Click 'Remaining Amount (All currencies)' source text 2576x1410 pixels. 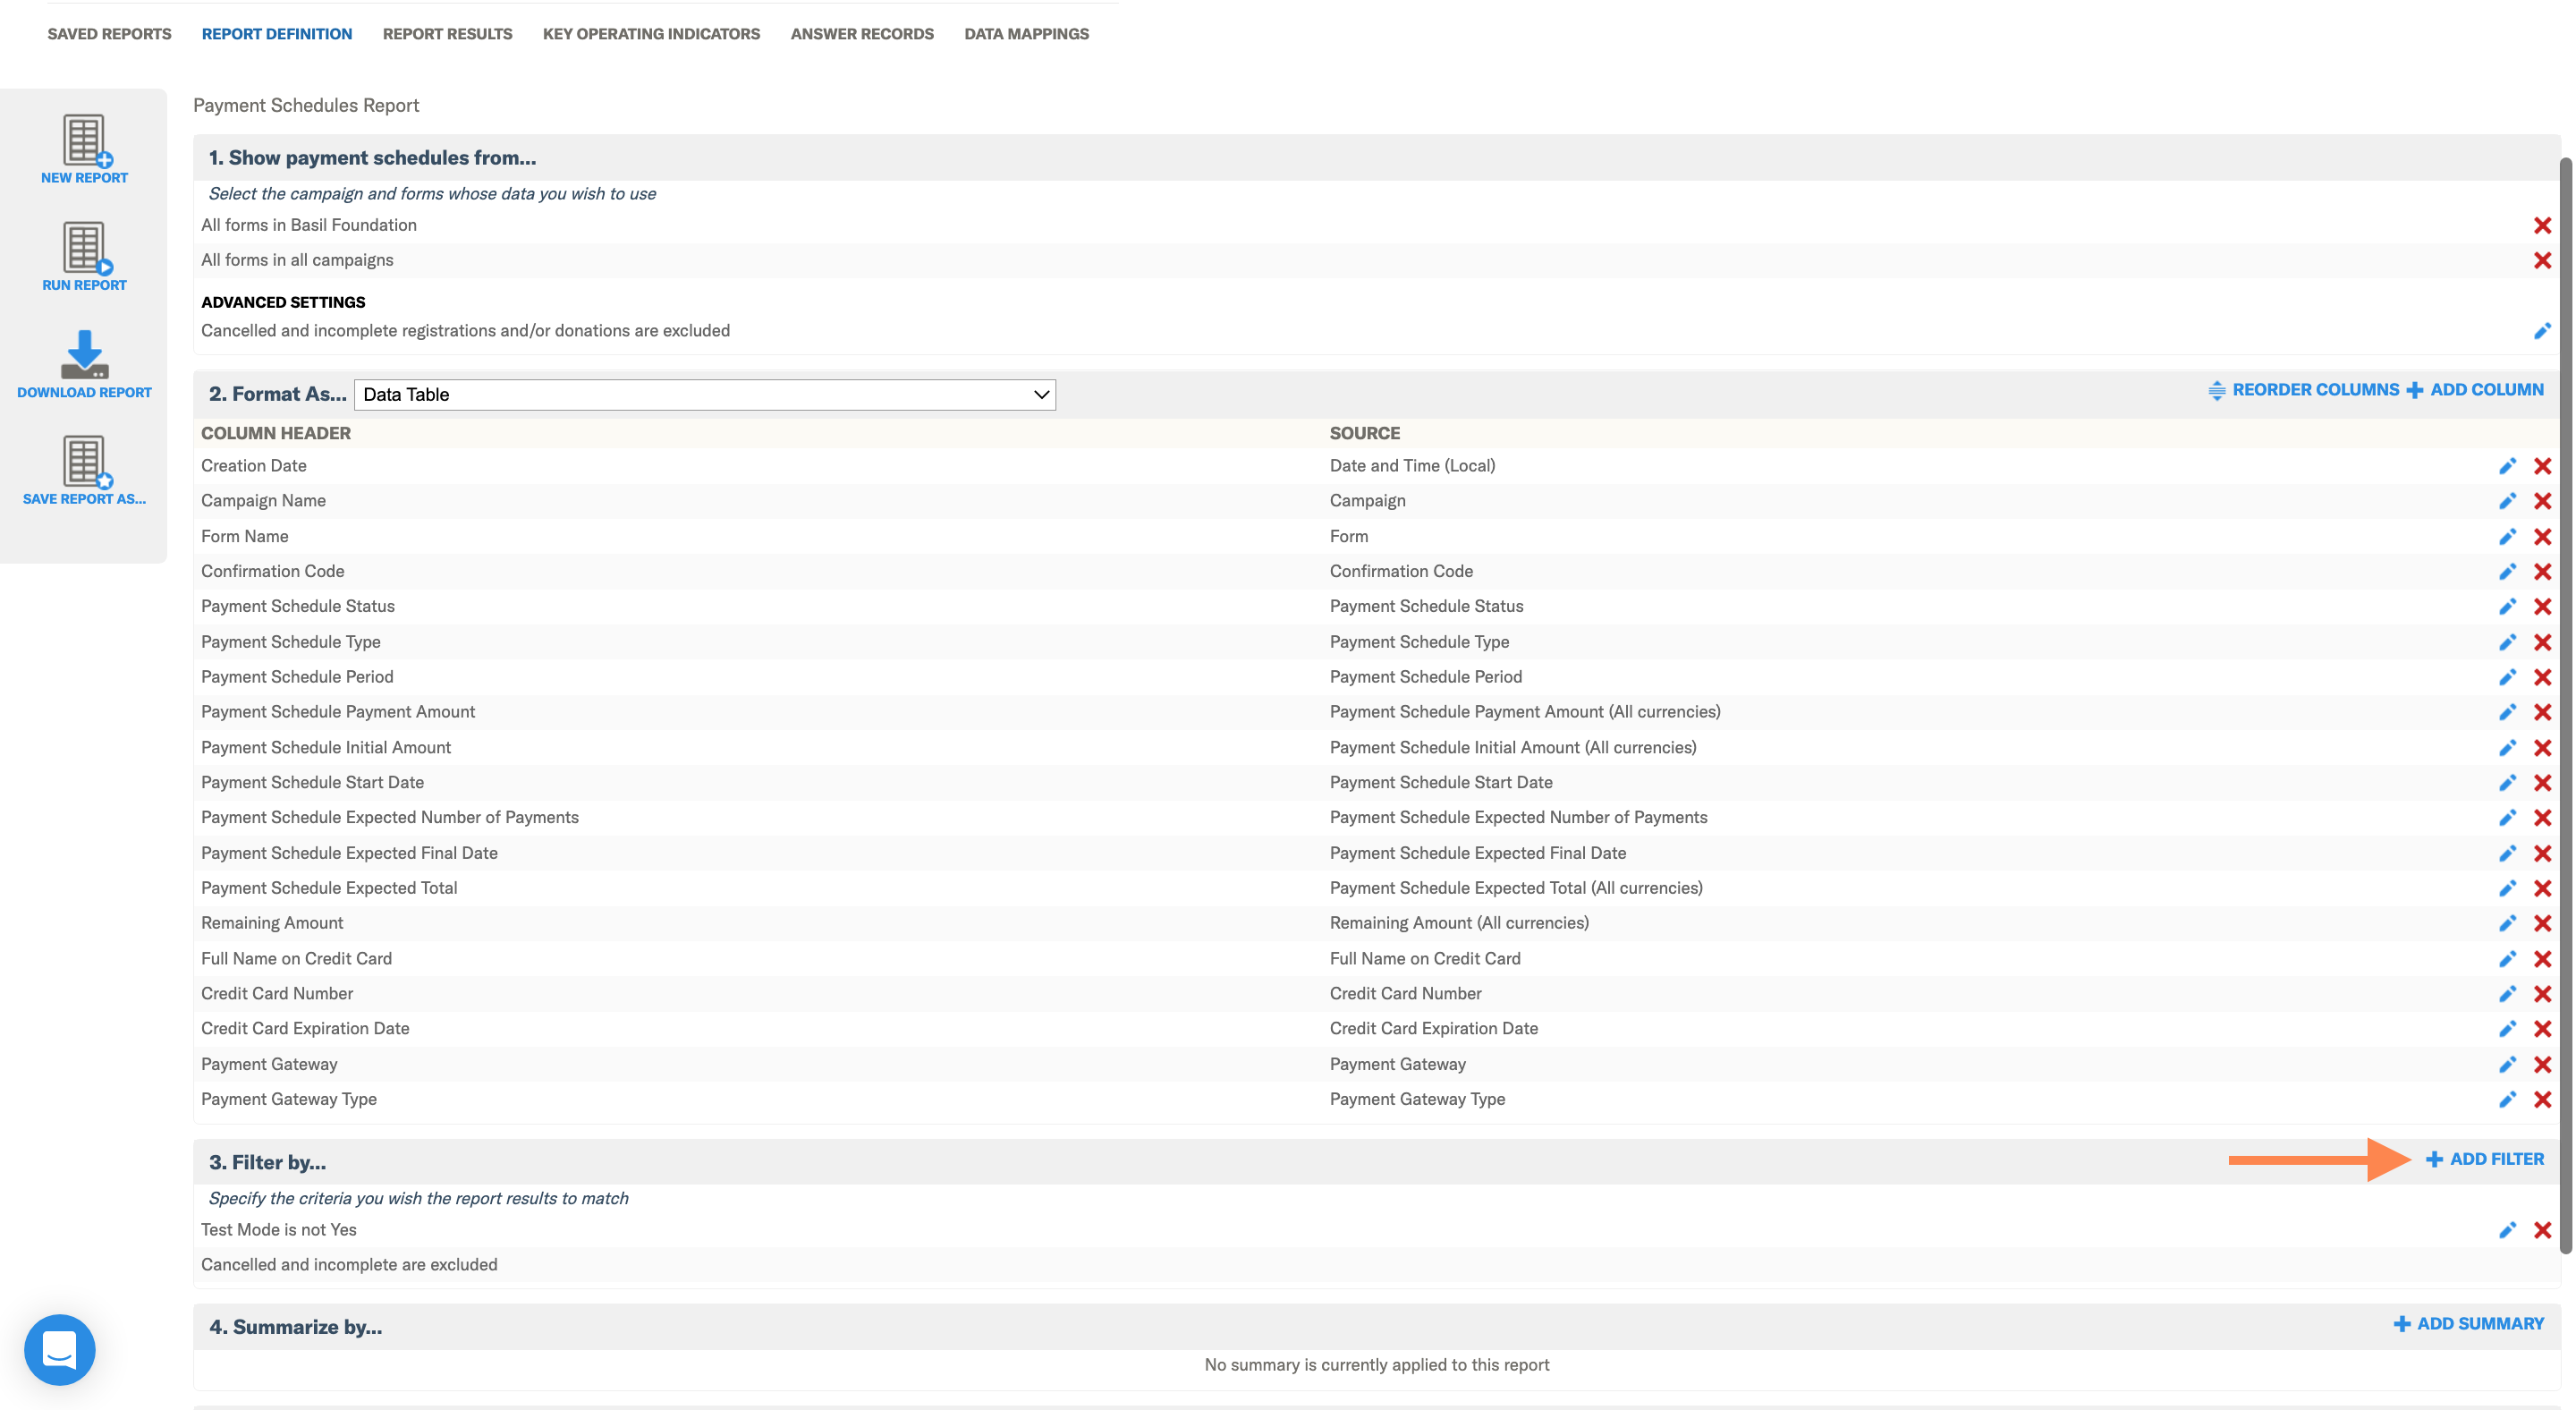1459,923
